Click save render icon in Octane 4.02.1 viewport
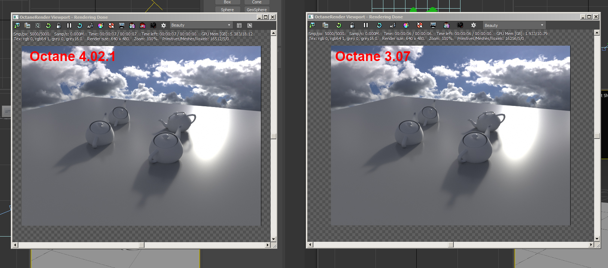This screenshot has width=608, height=268. [x=17, y=25]
